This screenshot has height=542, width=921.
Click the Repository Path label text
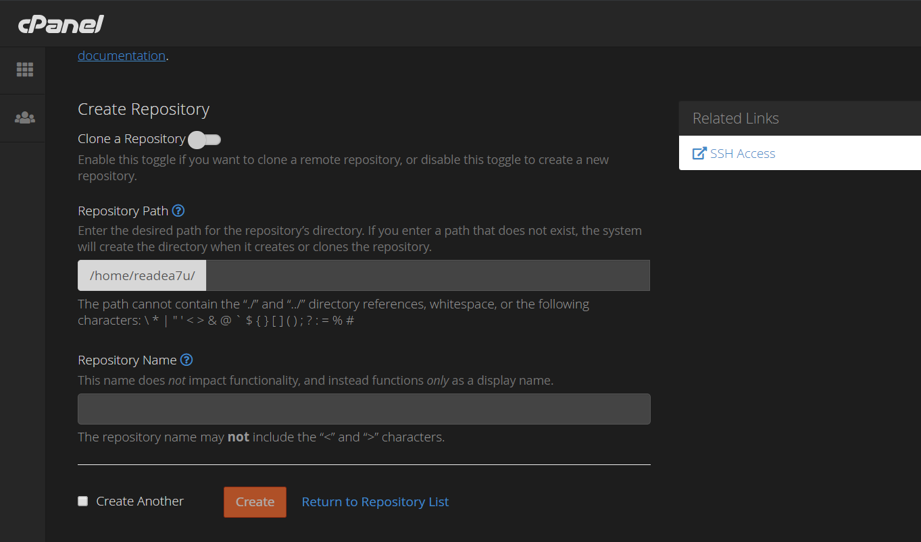click(123, 211)
